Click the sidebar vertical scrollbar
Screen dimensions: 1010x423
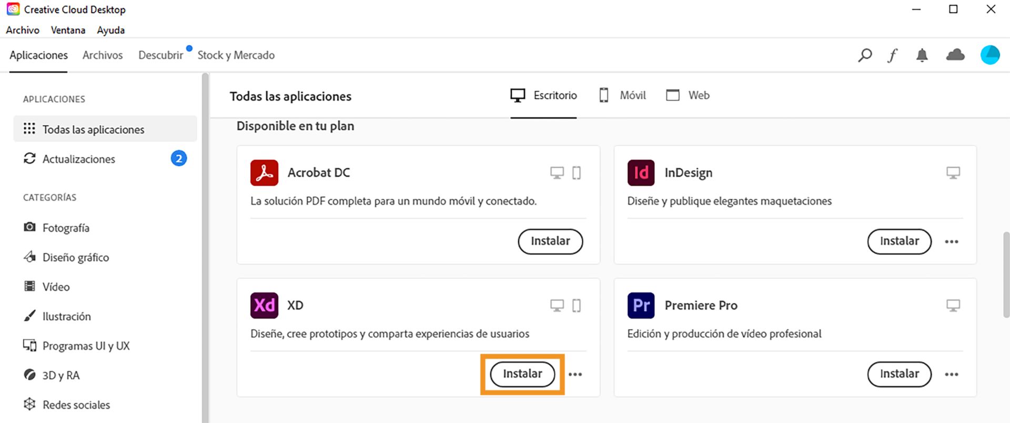[x=205, y=247]
